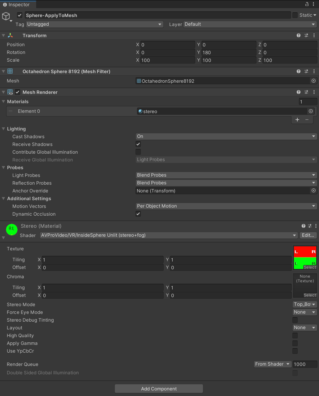Click the preset selector icon on Mesh Renderer
The height and width of the screenshot is (396, 319).
click(306, 92)
